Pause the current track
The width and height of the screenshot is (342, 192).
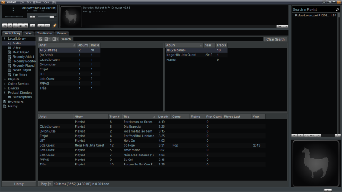[15, 26]
